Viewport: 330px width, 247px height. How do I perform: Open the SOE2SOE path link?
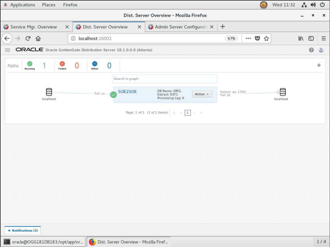tap(127, 91)
